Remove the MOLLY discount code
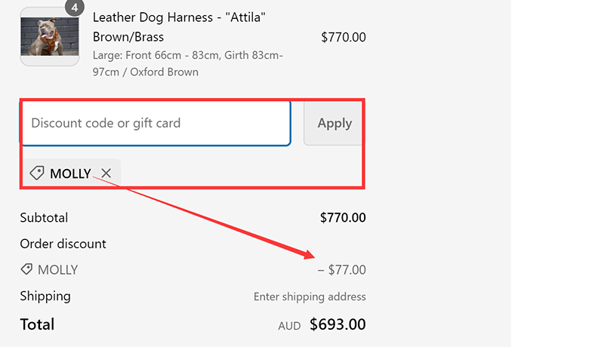Image resolution: width=604 pixels, height=347 pixels. tap(106, 173)
